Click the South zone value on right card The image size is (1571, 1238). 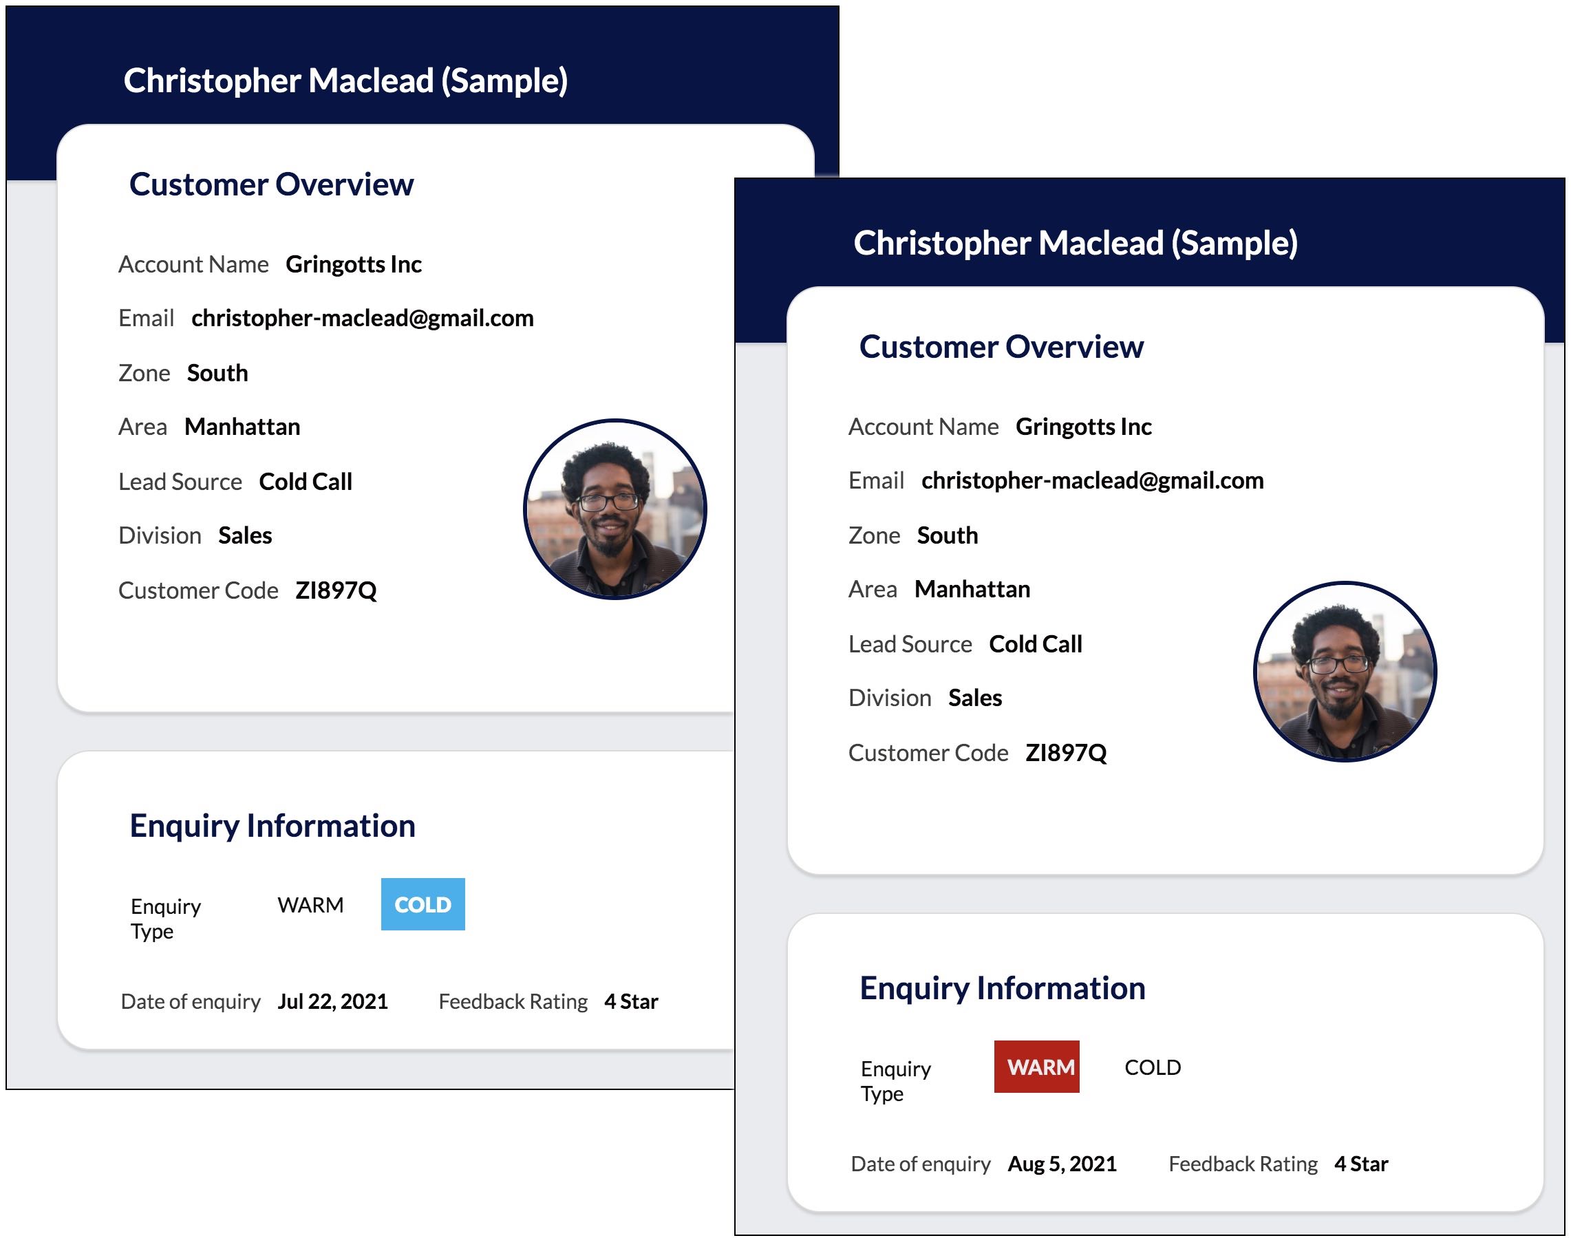click(x=946, y=535)
